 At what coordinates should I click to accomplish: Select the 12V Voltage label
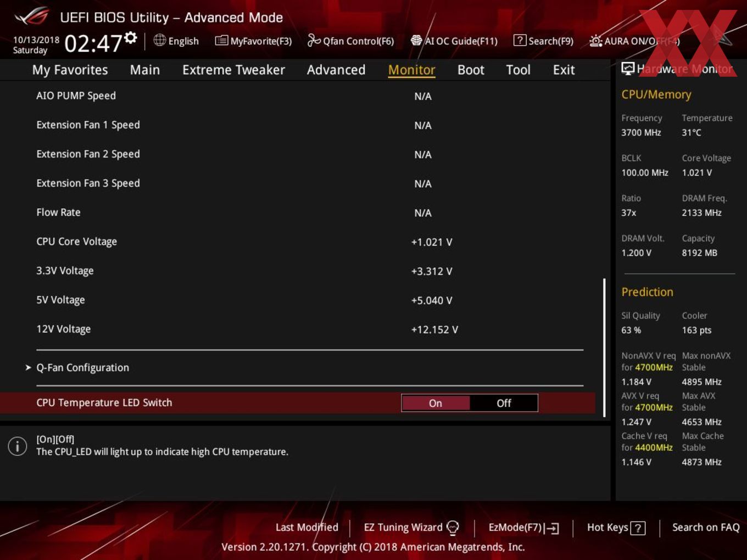63,329
